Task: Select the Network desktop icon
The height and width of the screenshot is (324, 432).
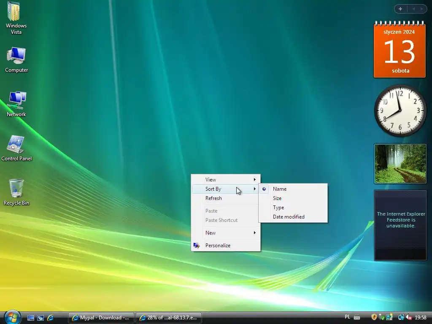Action: tap(16, 104)
